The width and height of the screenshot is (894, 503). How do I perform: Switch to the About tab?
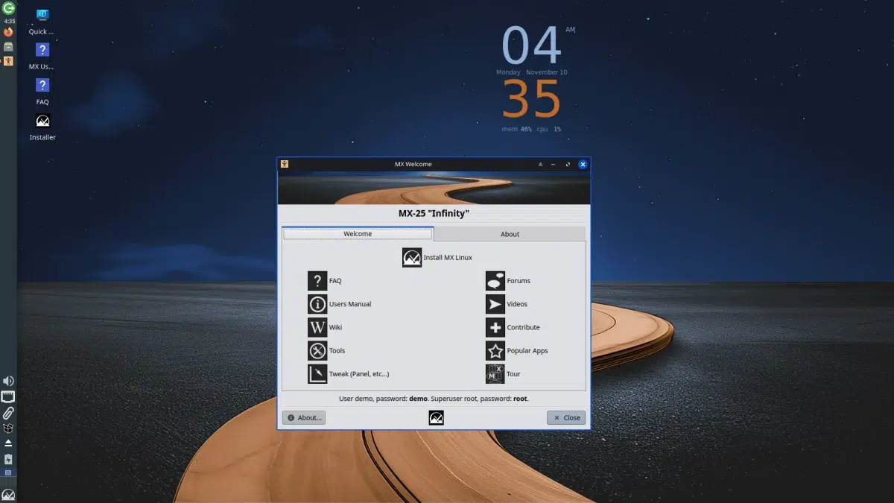click(x=510, y=234)
